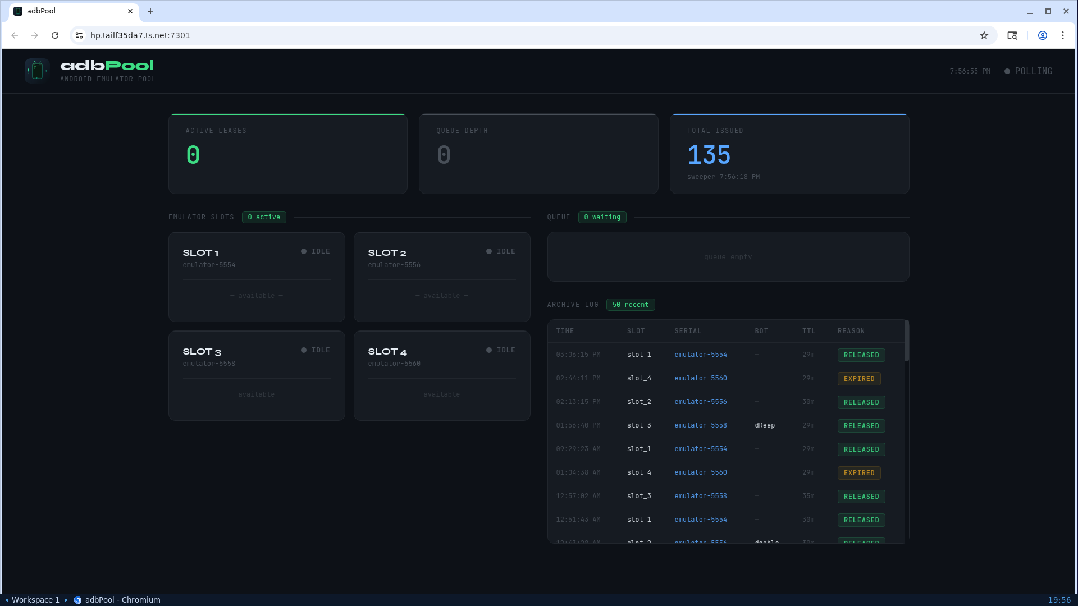Open the emulator-5554 serial link in archive log
The height and width of the screenshot is (606, 1078).
pyautogui.click(x=700, y=355)
